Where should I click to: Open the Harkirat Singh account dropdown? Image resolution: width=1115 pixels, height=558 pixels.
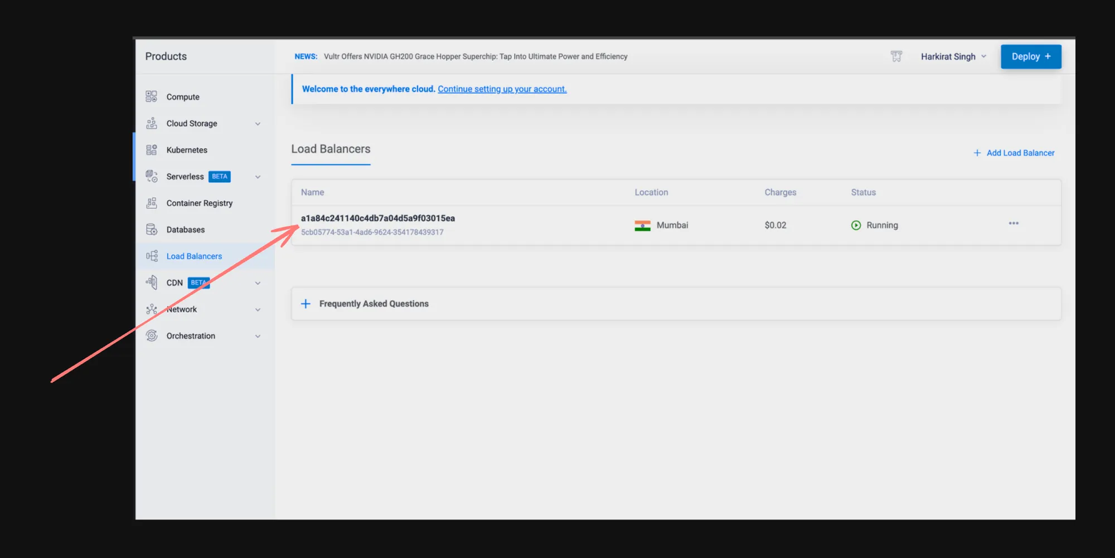(953, 56)
